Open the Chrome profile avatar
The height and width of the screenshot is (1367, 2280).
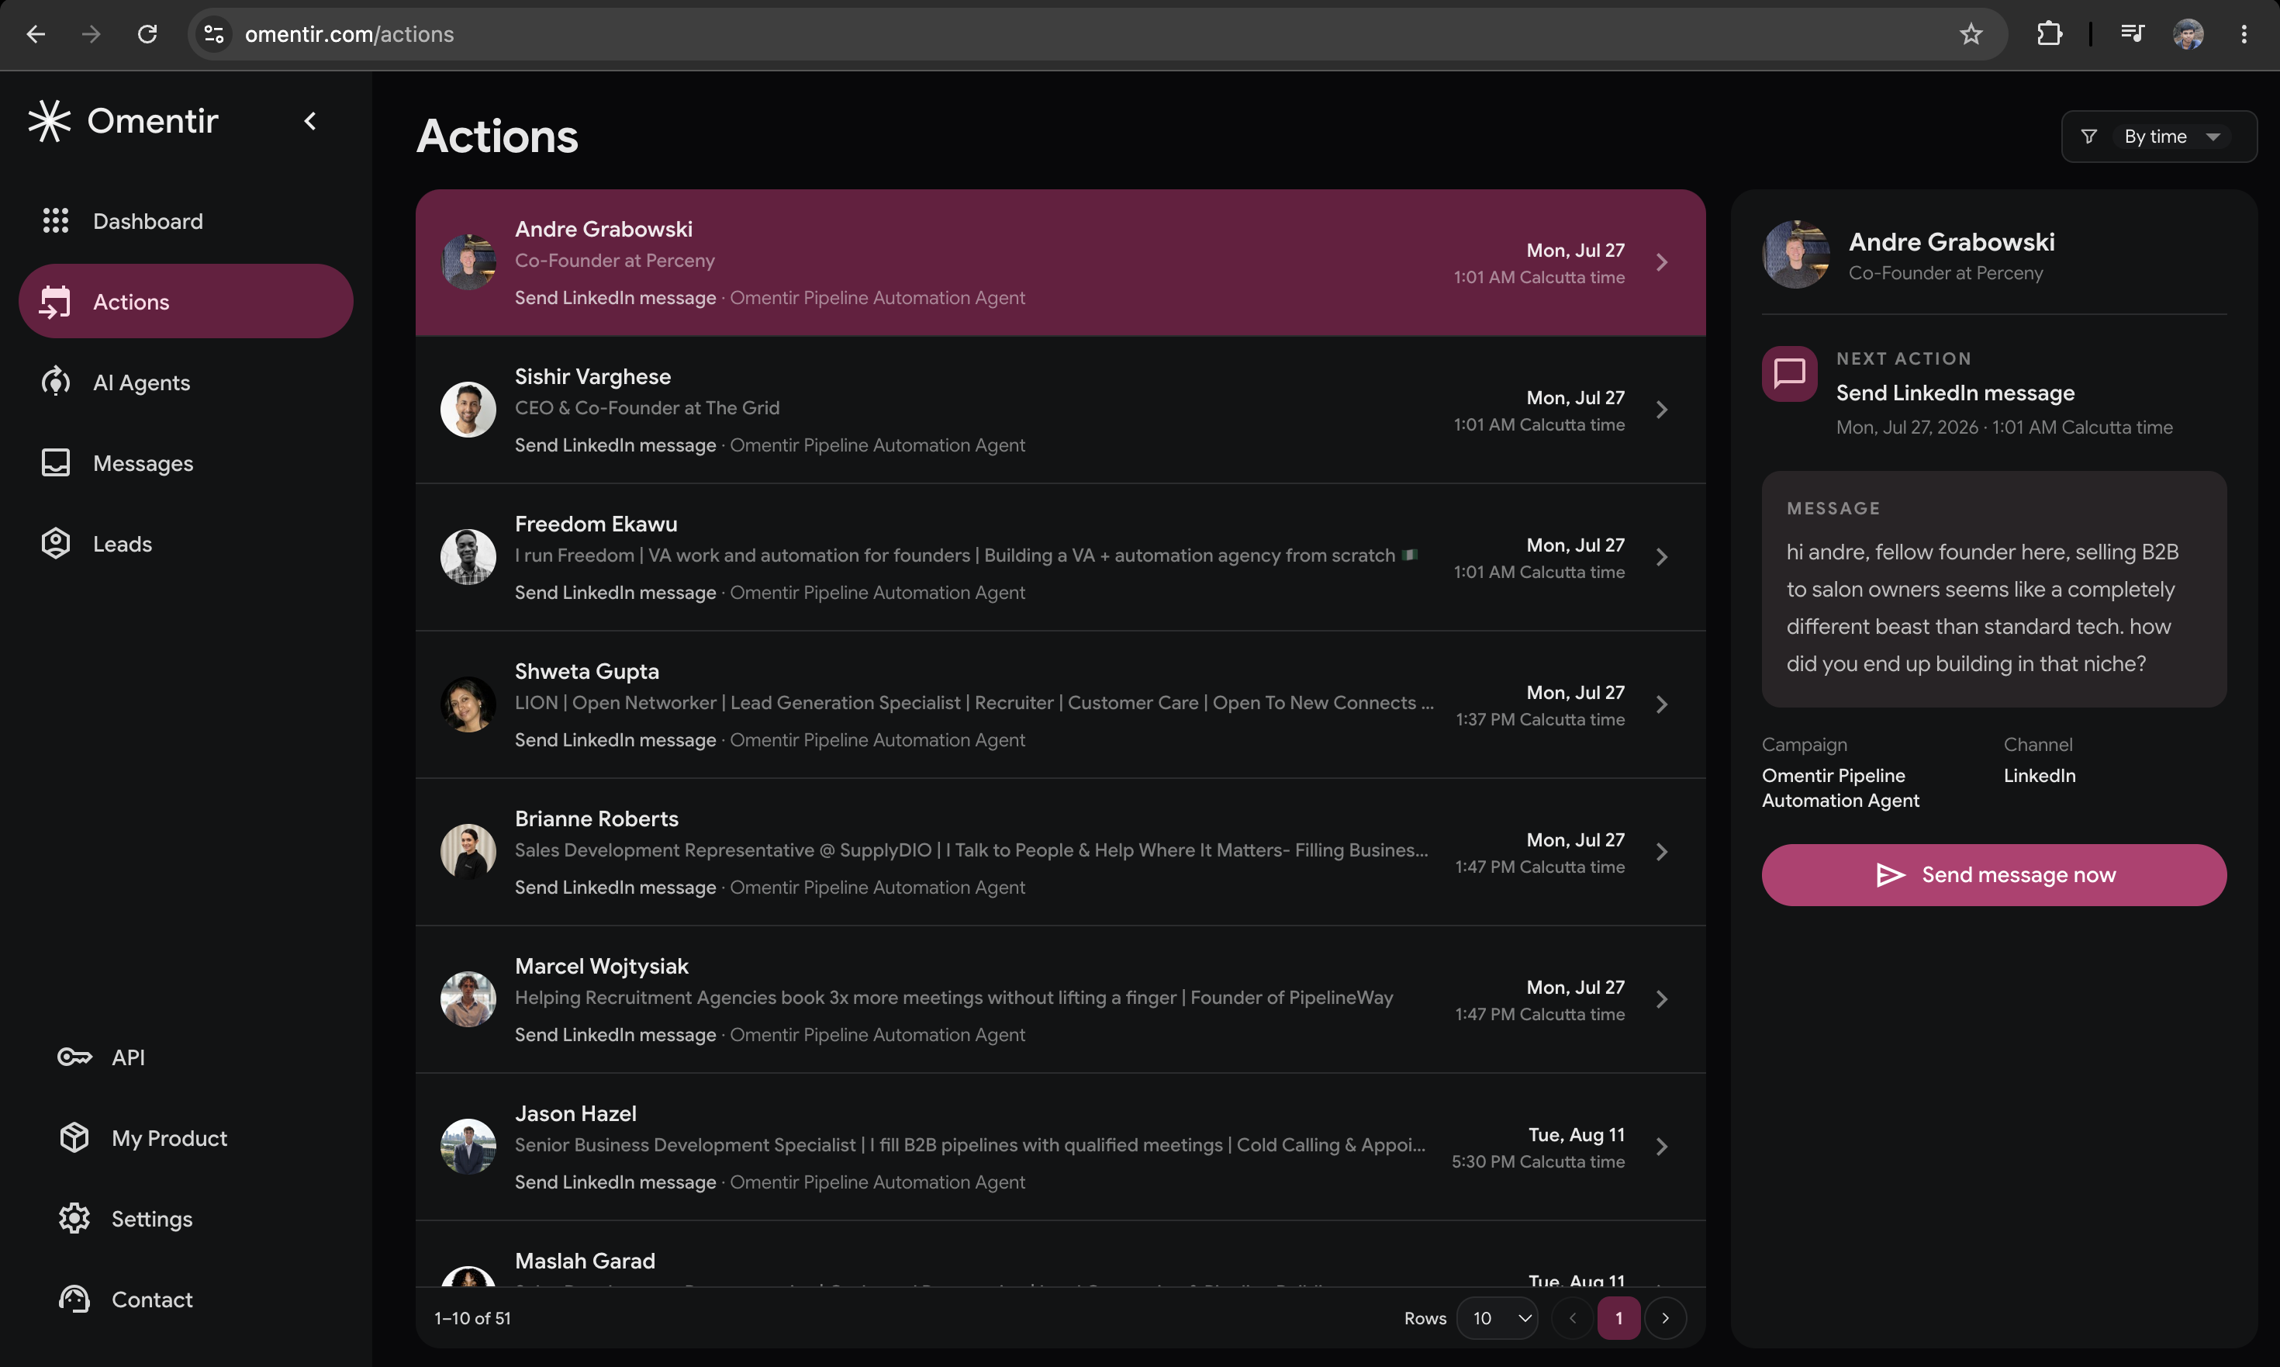click(x=2188, y=34)
